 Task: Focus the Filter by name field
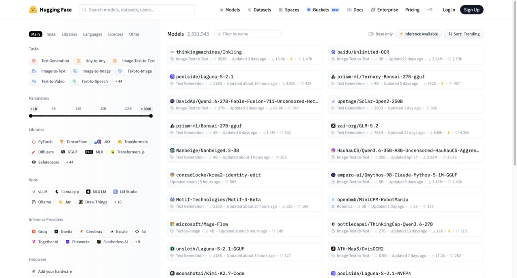(x=248, y=34)
